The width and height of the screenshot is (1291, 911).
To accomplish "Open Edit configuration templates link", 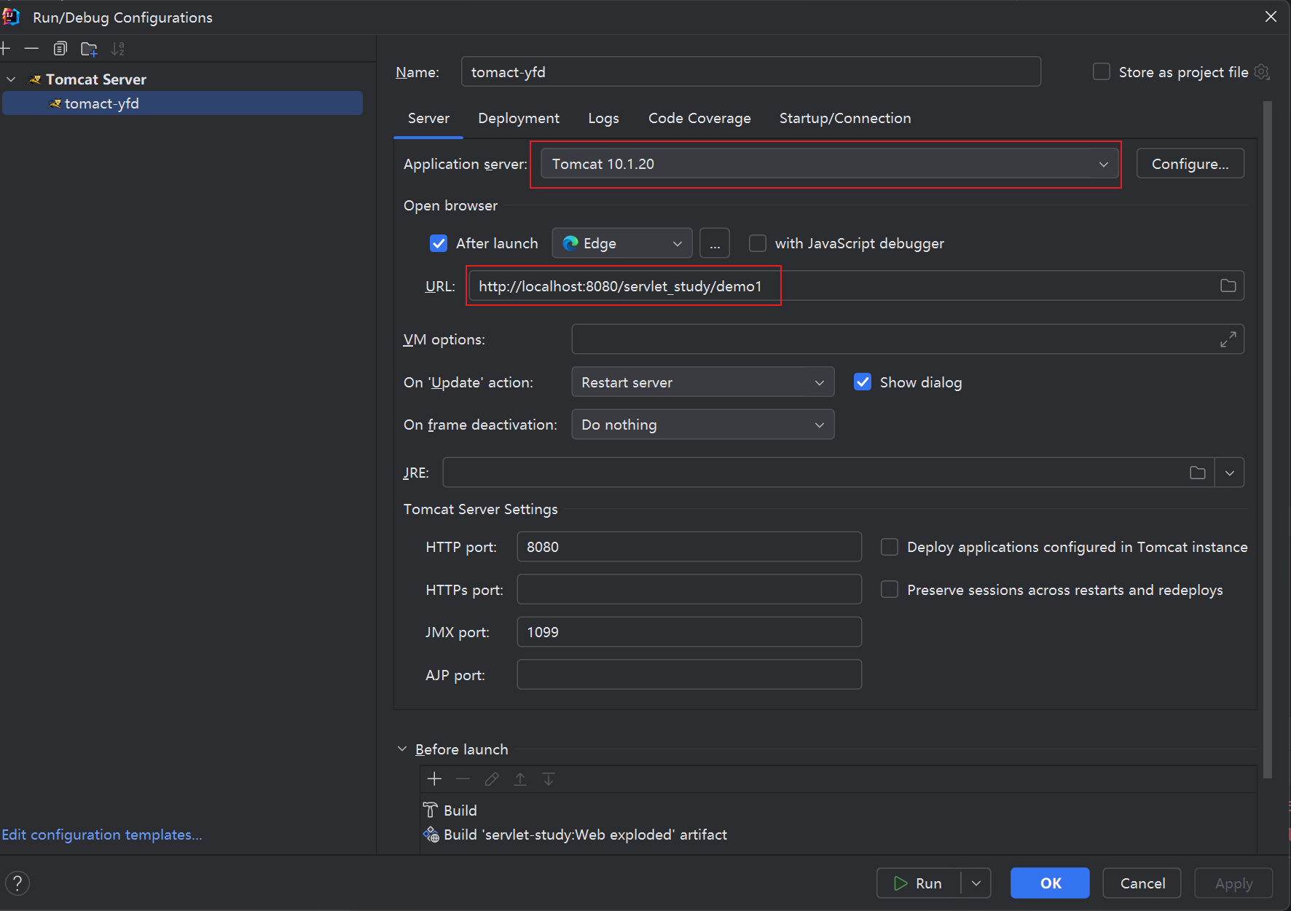I will pos(102,835).
